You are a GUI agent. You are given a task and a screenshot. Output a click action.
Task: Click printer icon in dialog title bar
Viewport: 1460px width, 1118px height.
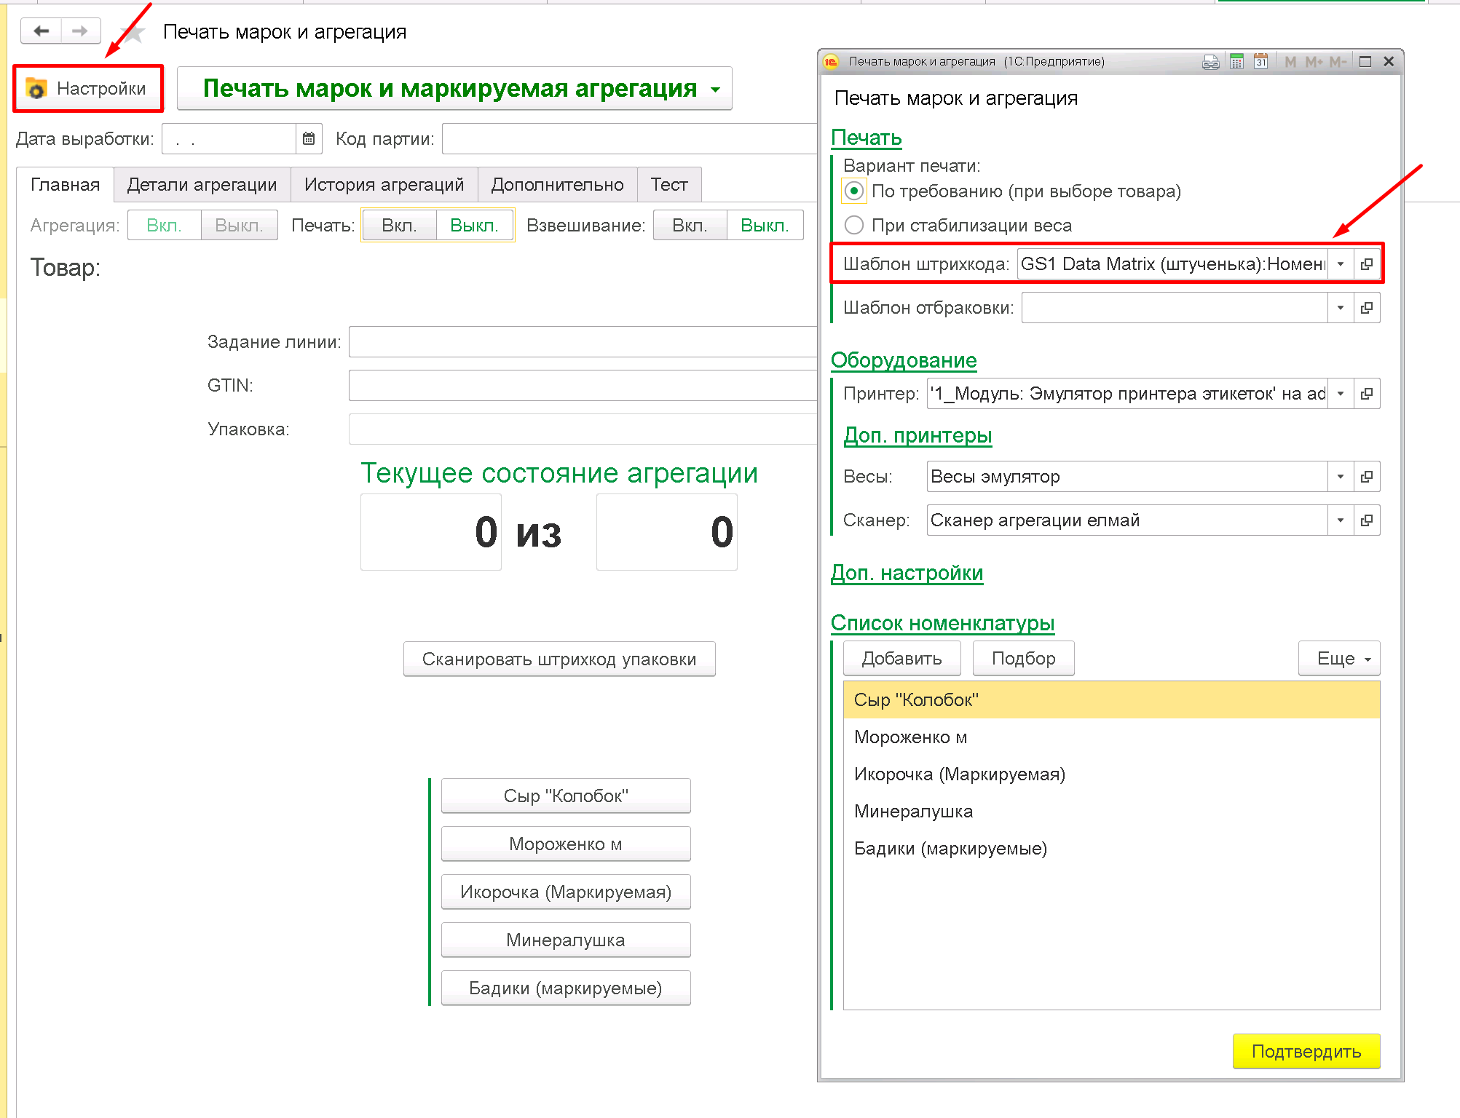tap(1211, 62)
